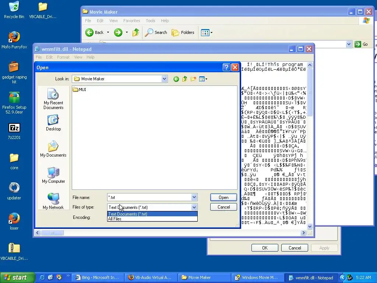Create new folder in Open dialog
This screenshot has height=283, width=377.
click(193, 79)
